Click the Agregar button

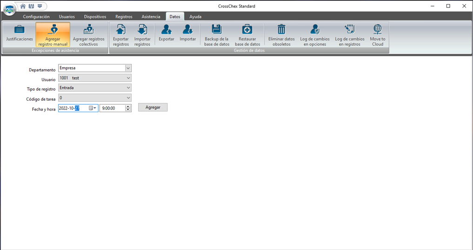pyautogui.click(x=153, y=108)
